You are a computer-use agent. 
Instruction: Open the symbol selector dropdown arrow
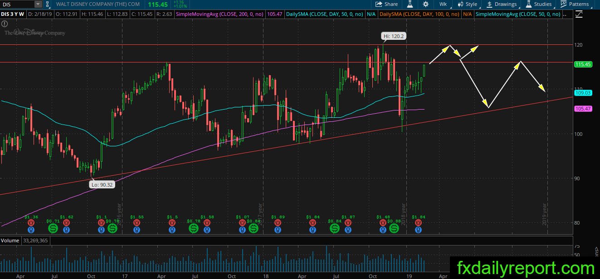coord(38,4)
